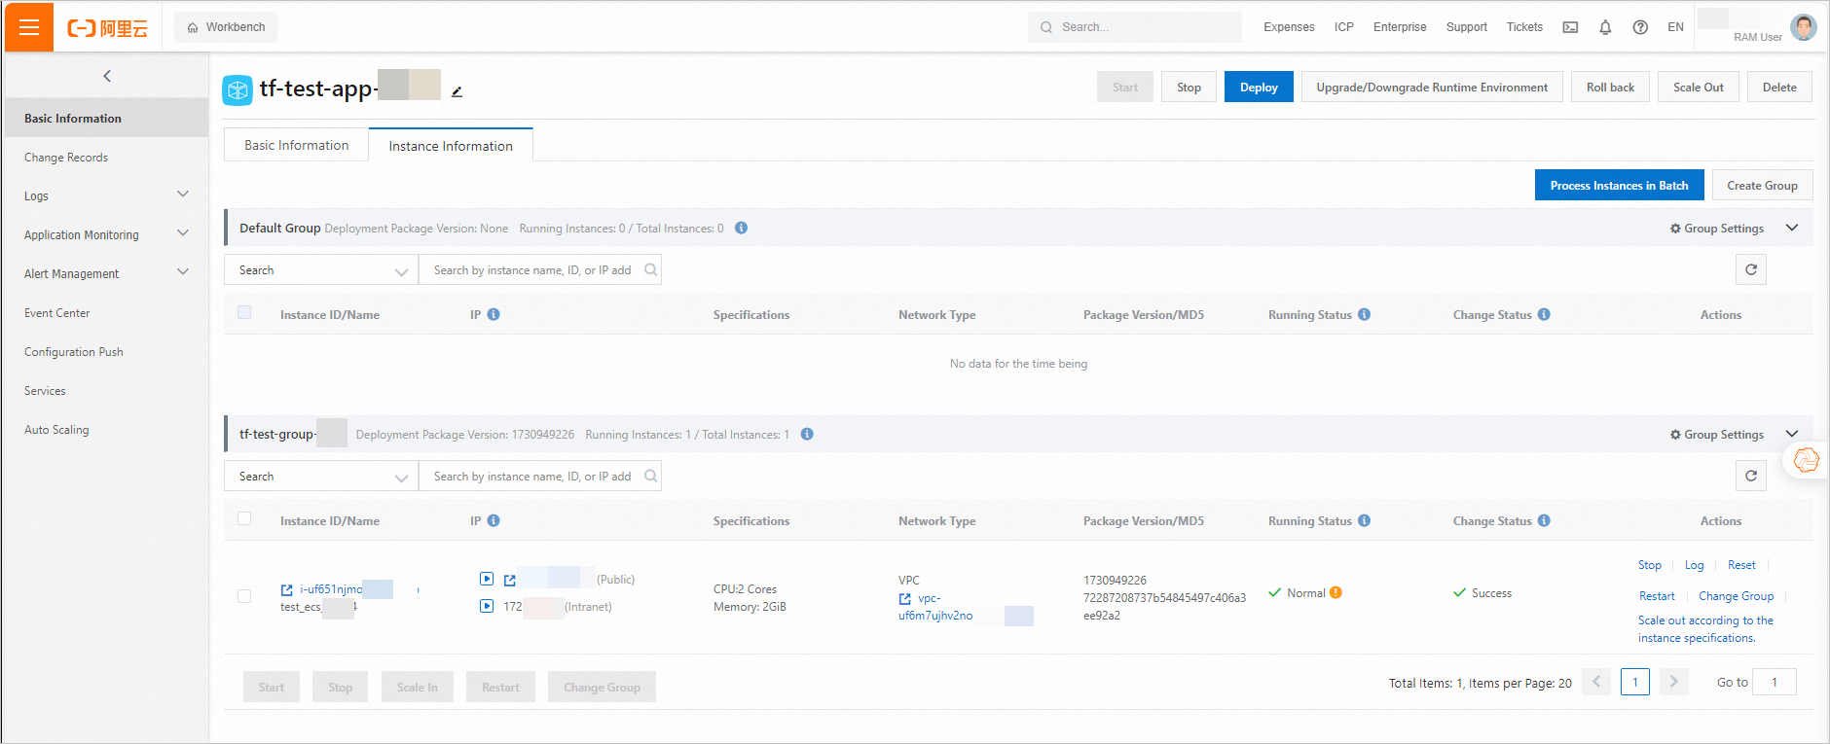
Task: Open the EN language selector
Action: pyautogui.click(x=1675, y=27)
